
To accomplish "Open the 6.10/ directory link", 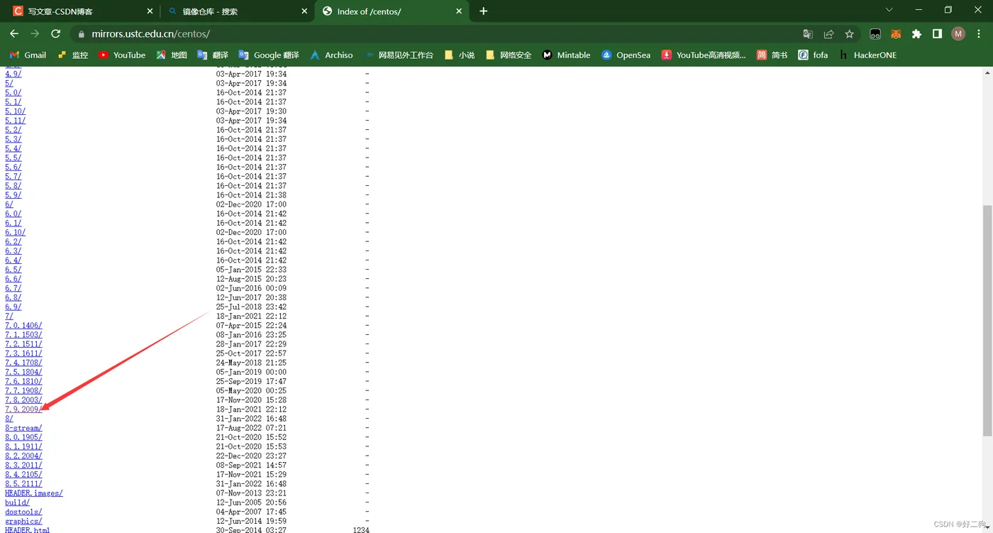I will 15,232.
